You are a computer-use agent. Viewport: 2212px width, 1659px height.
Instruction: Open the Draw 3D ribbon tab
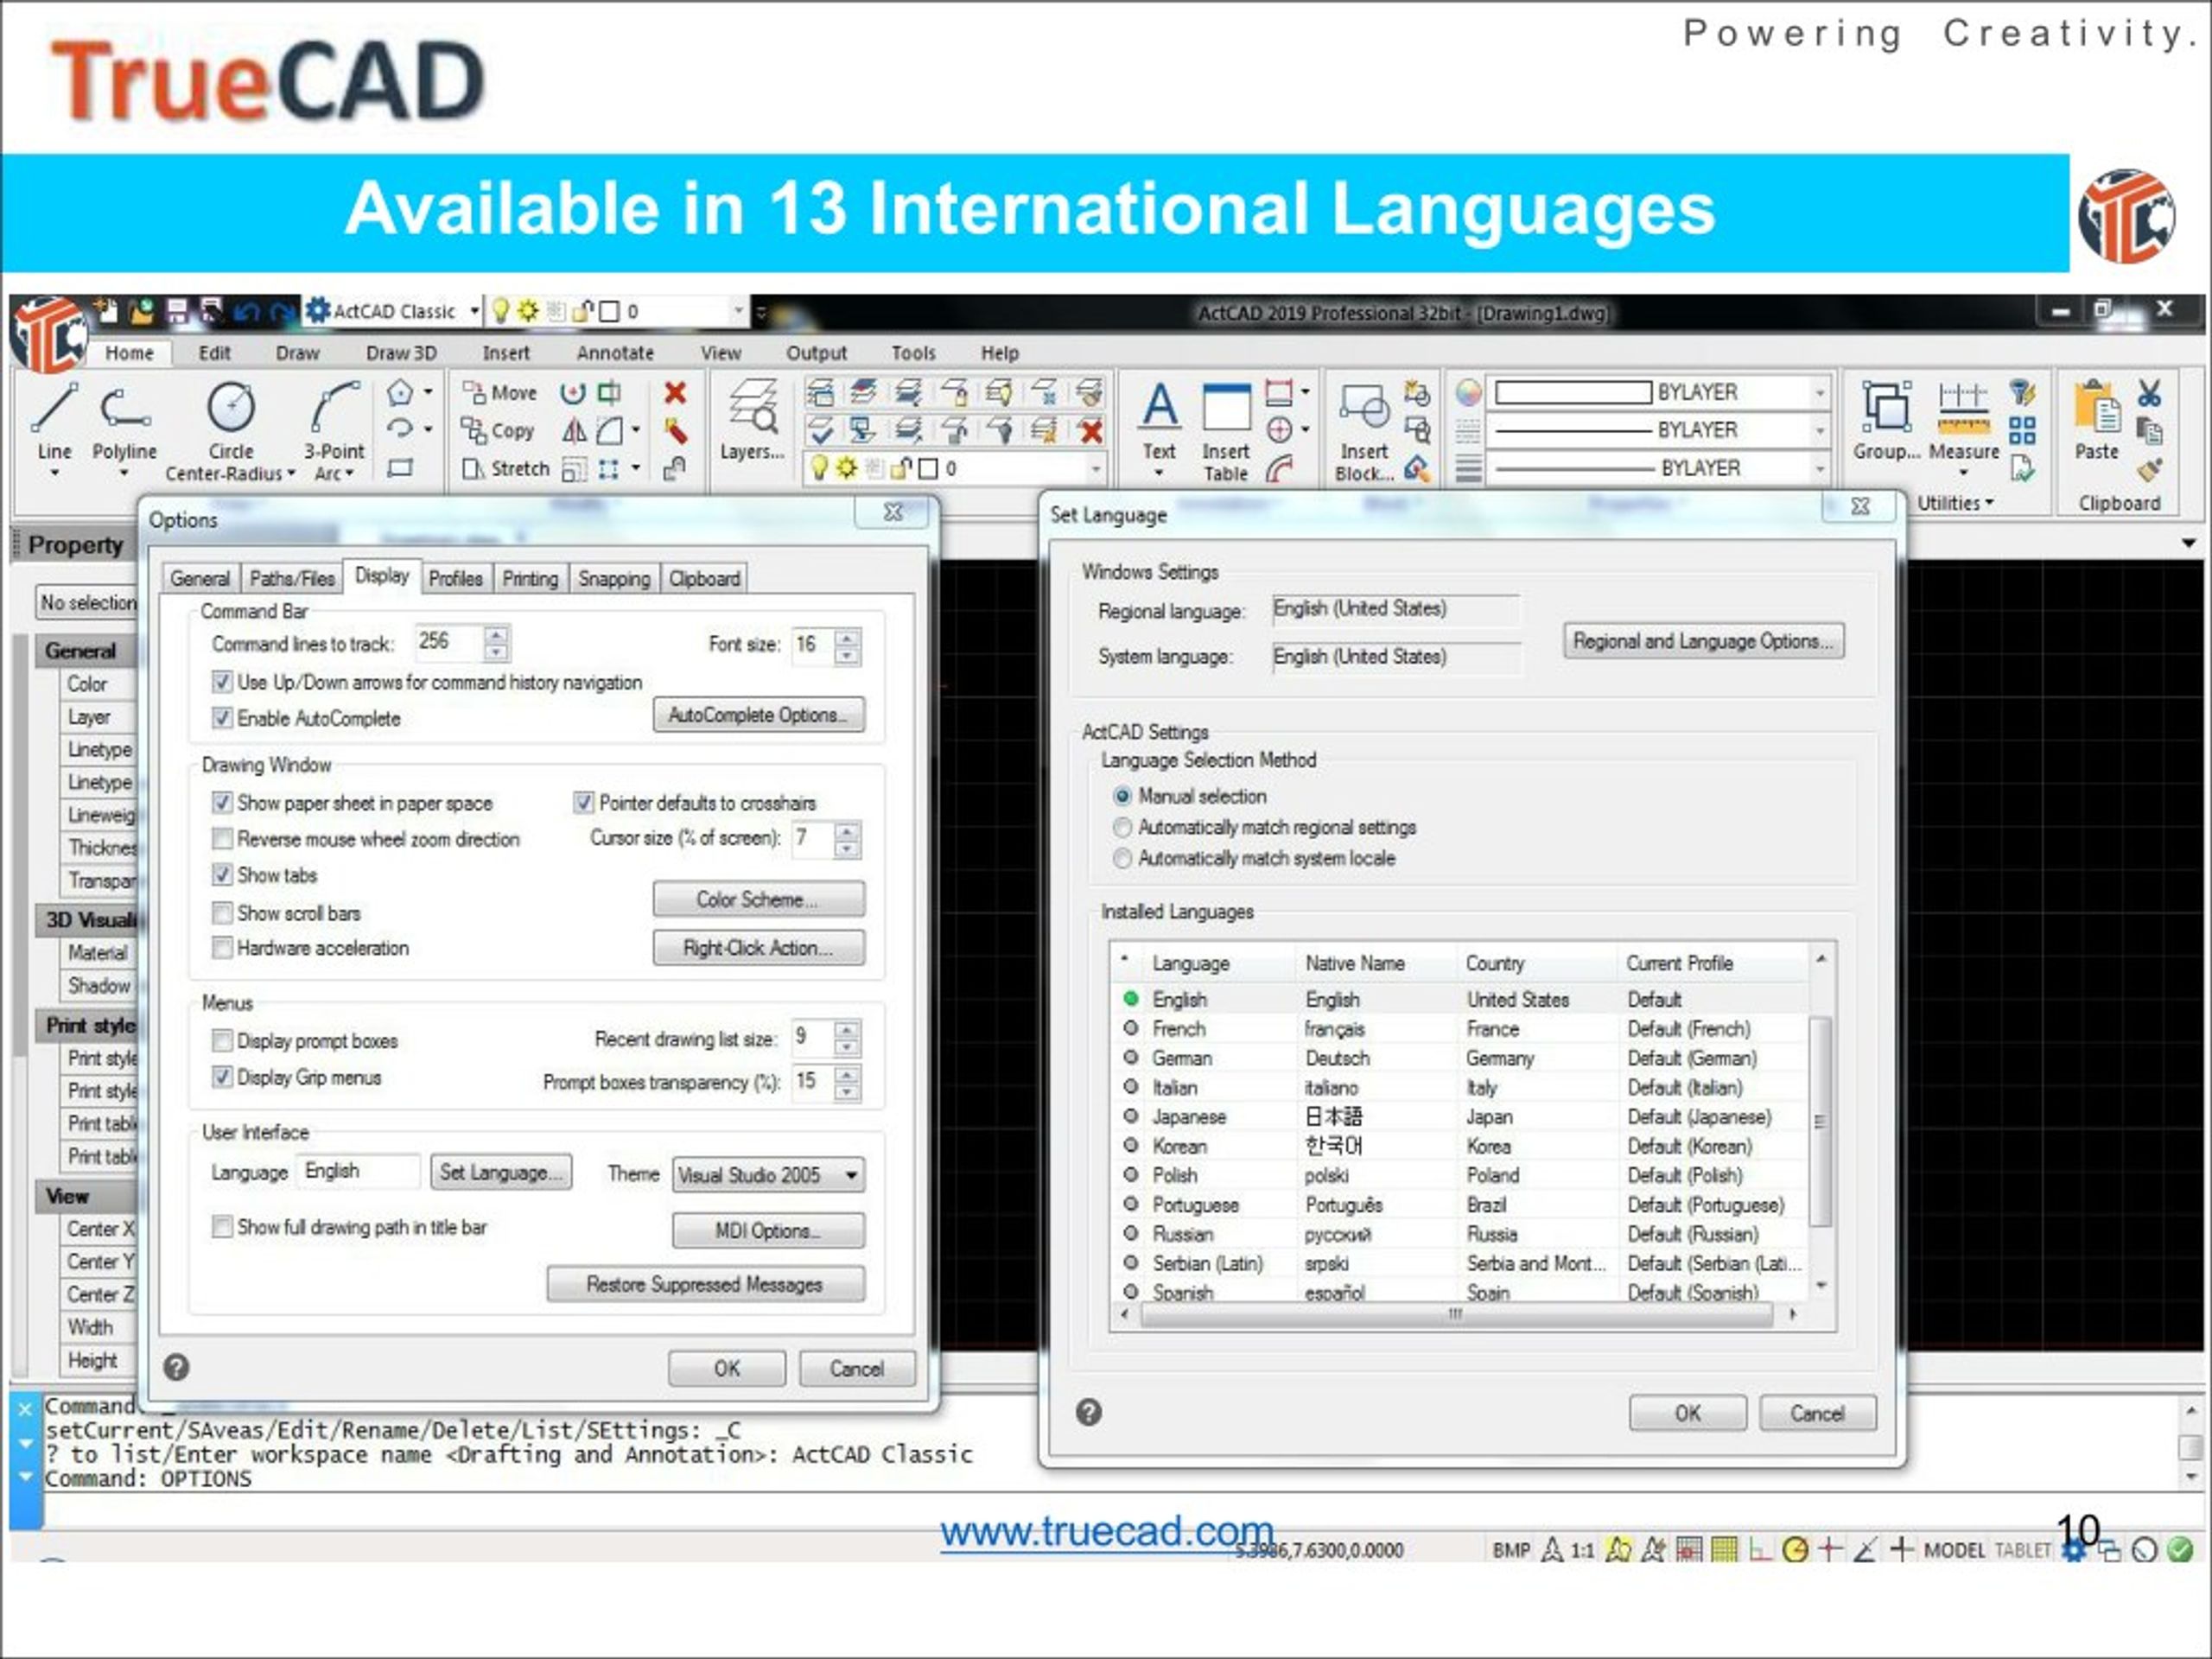tap(401, 353)
